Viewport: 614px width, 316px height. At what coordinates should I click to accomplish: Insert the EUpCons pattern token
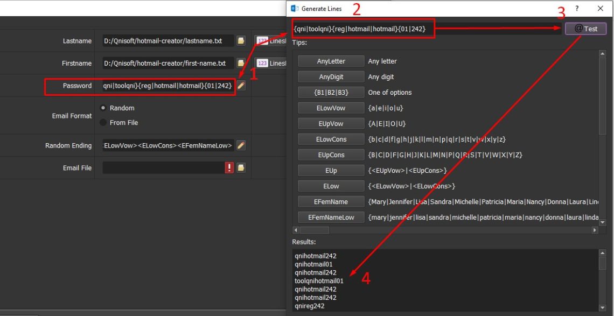pos(331,155)
